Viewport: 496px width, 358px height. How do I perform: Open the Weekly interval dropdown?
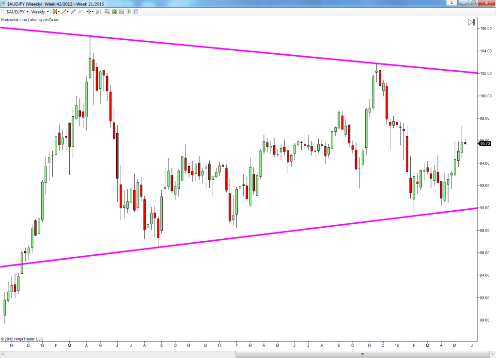click(x=40, y=12)
